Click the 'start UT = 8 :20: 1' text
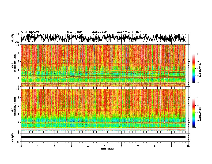This screenshot has width=212, height=164. [x=129, y=32]
